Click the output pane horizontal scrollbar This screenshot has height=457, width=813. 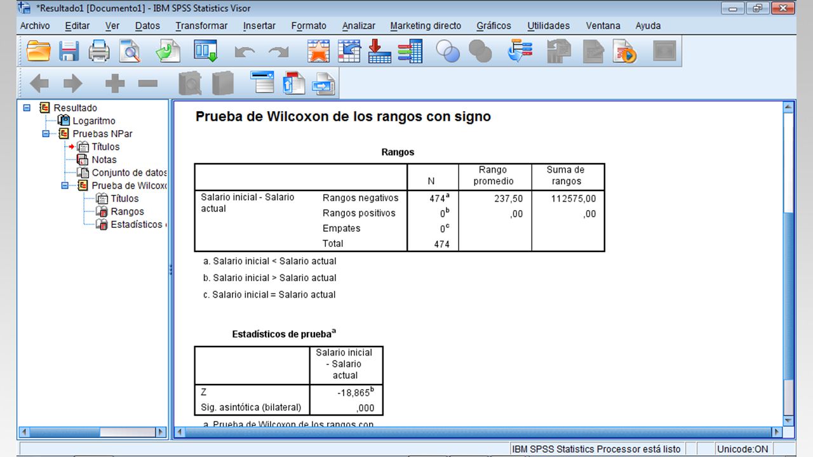point(478,432)
